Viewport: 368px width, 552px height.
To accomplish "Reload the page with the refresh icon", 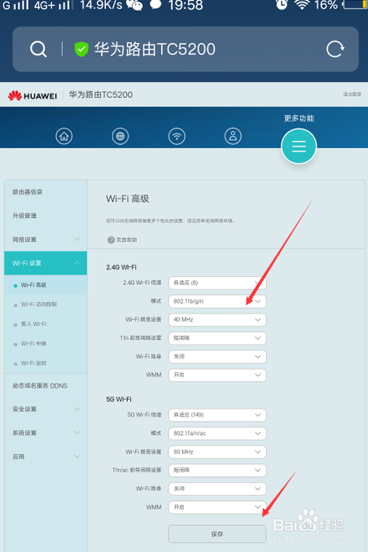I will click(335, 49).
